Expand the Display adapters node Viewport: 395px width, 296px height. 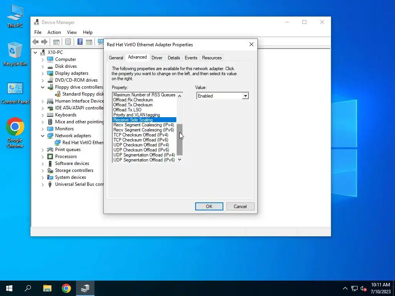click(x=42, y=74)
